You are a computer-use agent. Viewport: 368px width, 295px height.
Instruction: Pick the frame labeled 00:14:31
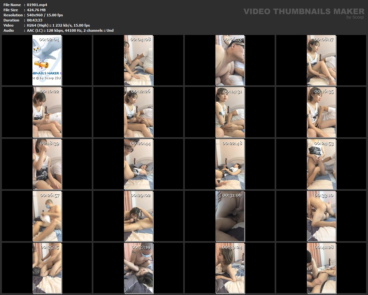[x=230, y=112]
